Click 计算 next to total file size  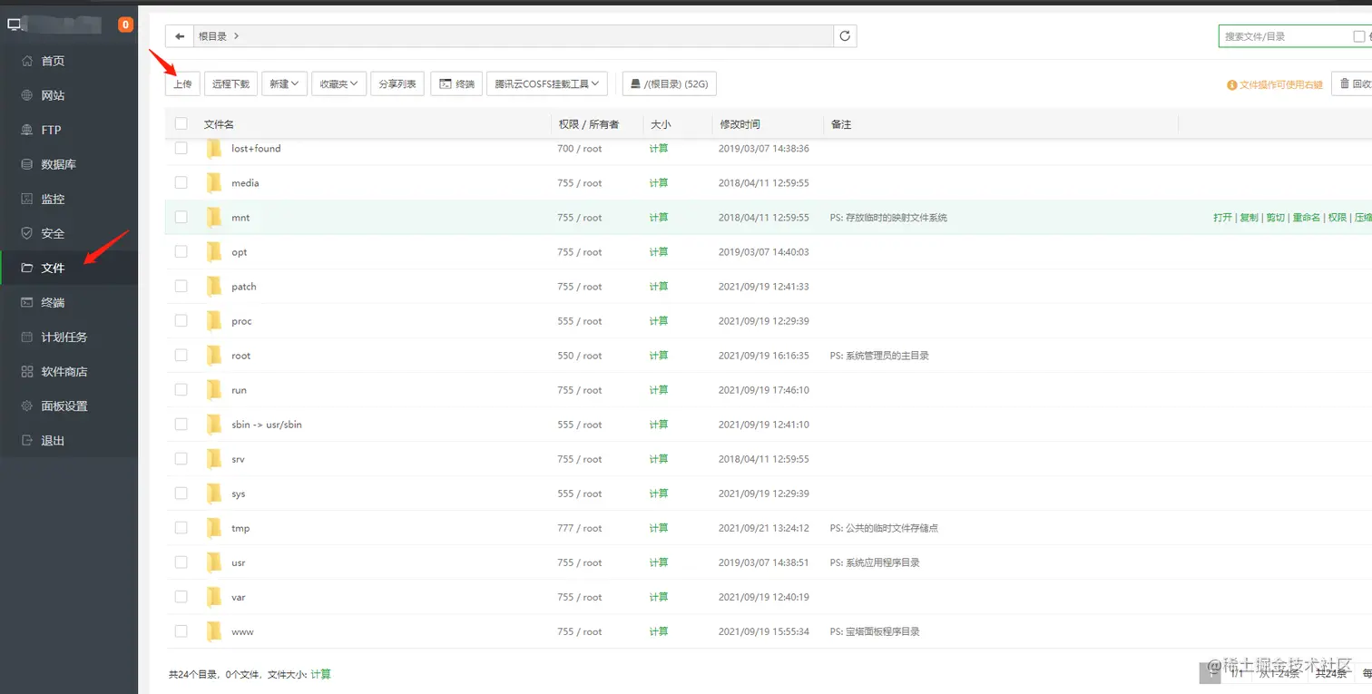point(321,674)
